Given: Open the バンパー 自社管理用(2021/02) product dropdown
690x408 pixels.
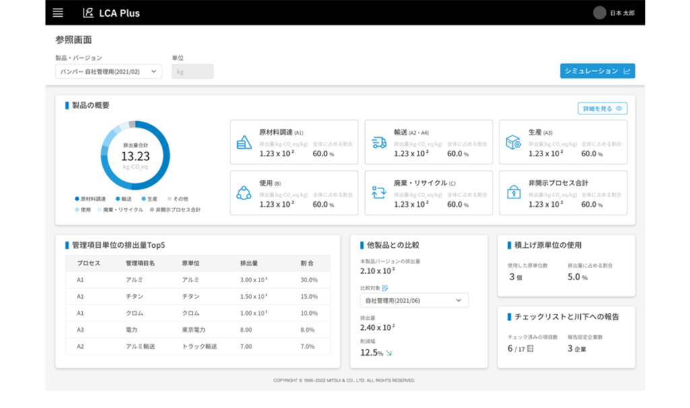Looking at the screenshot, I should coord(108,71).
